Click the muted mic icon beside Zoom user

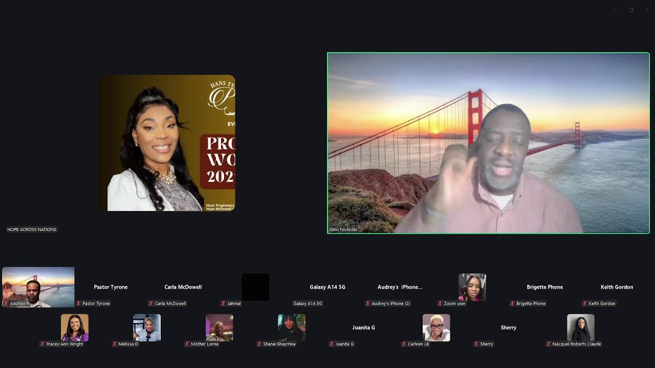pyautogui.click(x=440, y=304)
